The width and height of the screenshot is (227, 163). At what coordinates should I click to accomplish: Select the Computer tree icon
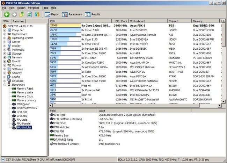9,30
